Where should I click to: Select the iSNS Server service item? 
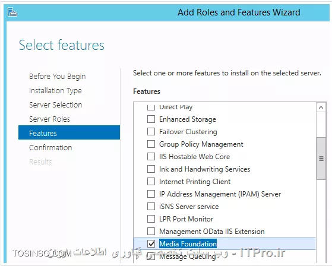click(x=189, y=206)
